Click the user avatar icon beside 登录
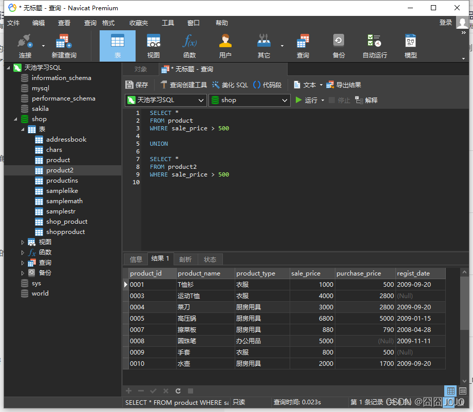The height and width of the screenshot is (412, 473). [462, 23]
